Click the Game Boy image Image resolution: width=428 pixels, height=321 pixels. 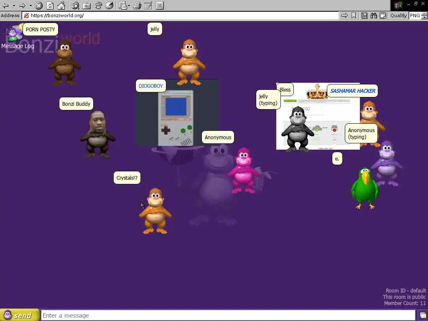pyautogui.click(x=176, y=118)
